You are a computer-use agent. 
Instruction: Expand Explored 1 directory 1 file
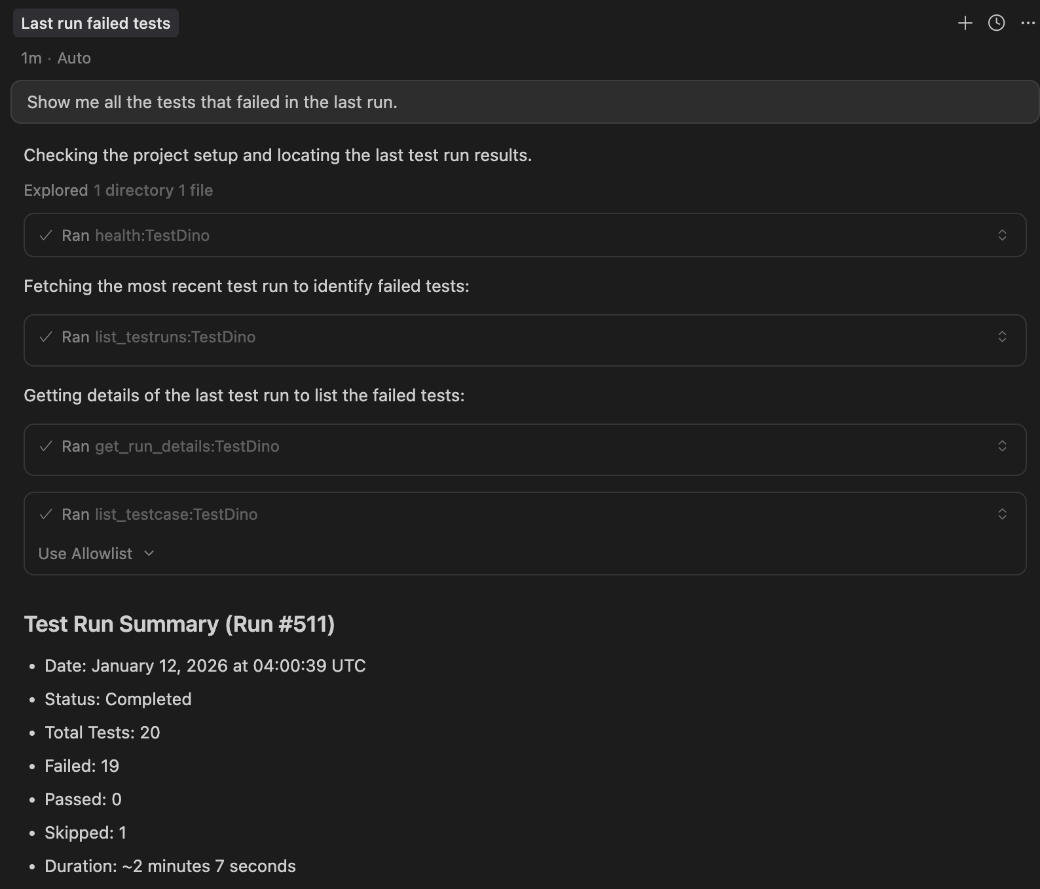(x=118, y=190)
